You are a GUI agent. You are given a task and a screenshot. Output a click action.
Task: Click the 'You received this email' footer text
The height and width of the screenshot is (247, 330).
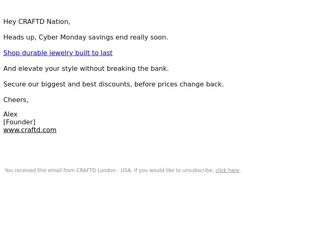(x=123, y=170)
